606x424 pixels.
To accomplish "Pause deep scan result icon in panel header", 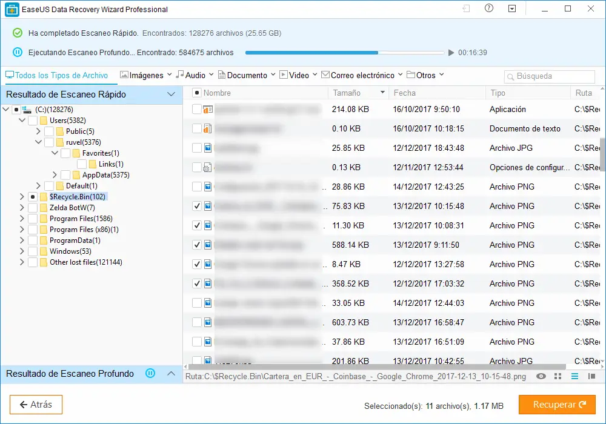I will [x=150, y=373].
